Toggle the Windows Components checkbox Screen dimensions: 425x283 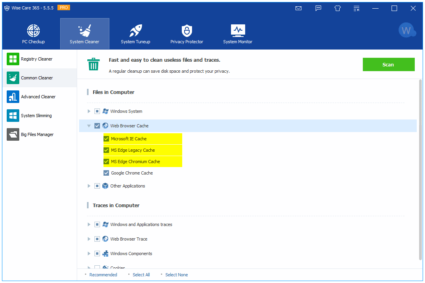(x=97, y=254)
